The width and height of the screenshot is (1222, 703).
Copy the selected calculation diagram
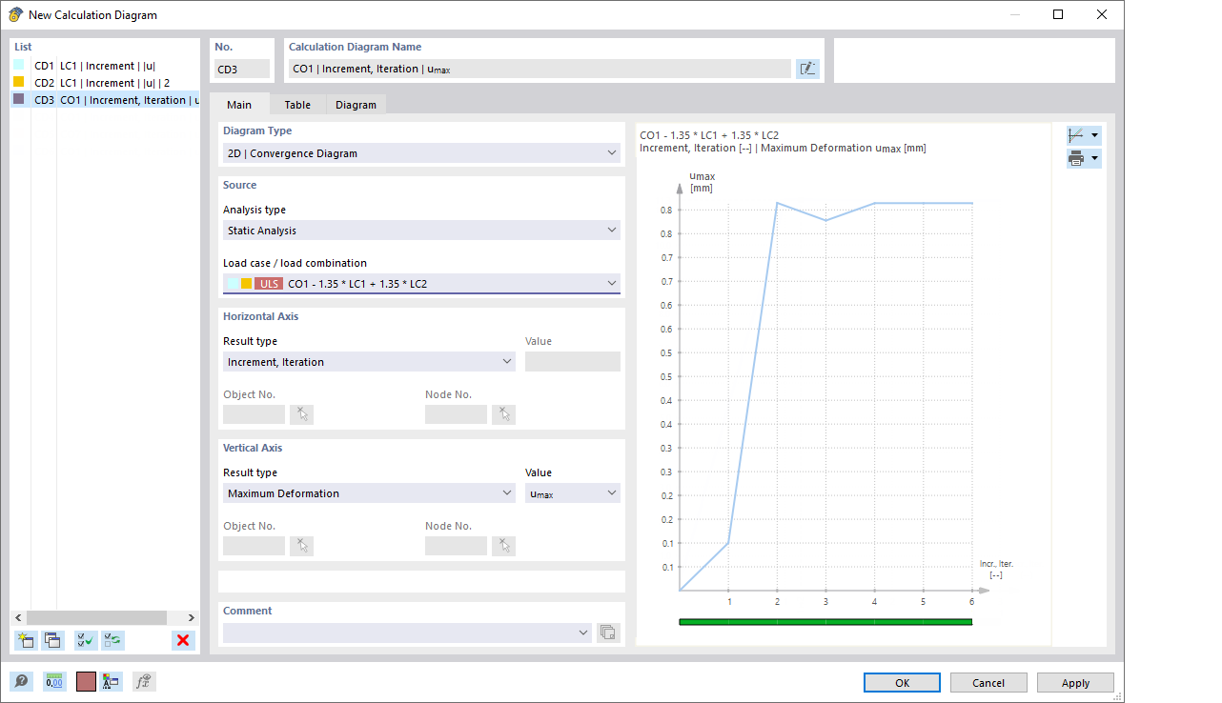(x=53, y=640)
